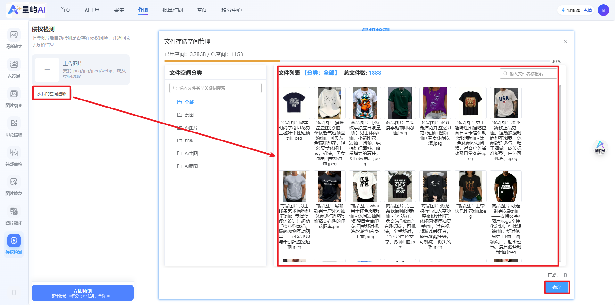Select the 可定制男女款 ADD YOUR IMAGE thumbnail
The width and height of the screenshot is (615, 305).
[506, 186]
